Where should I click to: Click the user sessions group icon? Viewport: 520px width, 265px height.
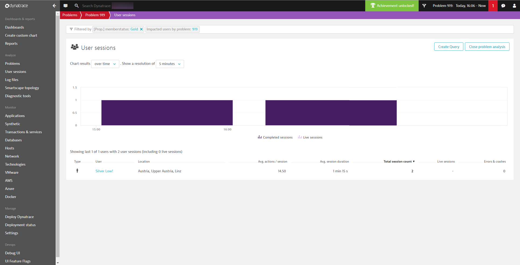[75, 47]
